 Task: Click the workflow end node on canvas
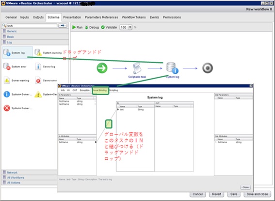pyautogui.click(x=208, y=68)
